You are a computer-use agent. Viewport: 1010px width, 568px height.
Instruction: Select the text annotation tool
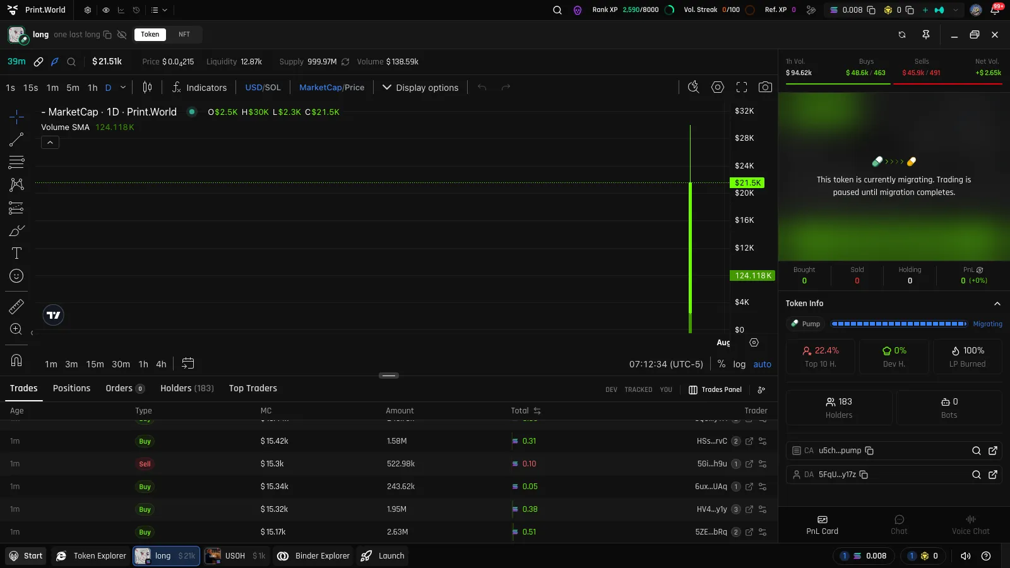click(x=16, y=253)
